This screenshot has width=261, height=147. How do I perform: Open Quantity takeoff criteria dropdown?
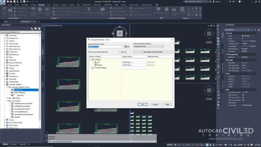pyautogui.click(x=122, y=47)
